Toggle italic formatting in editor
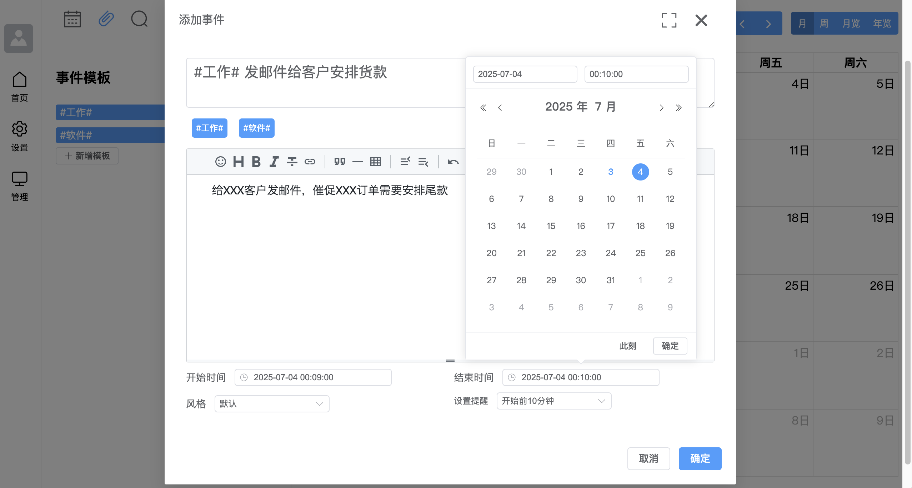This screenshot has height=488, width=912. (x=274, y=162)
